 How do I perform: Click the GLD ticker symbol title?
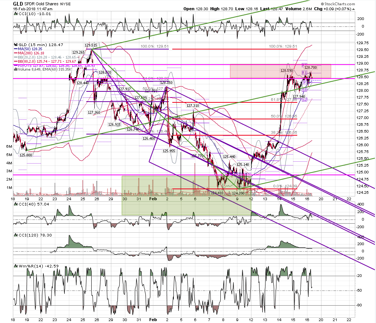click(x=18, y=4)
